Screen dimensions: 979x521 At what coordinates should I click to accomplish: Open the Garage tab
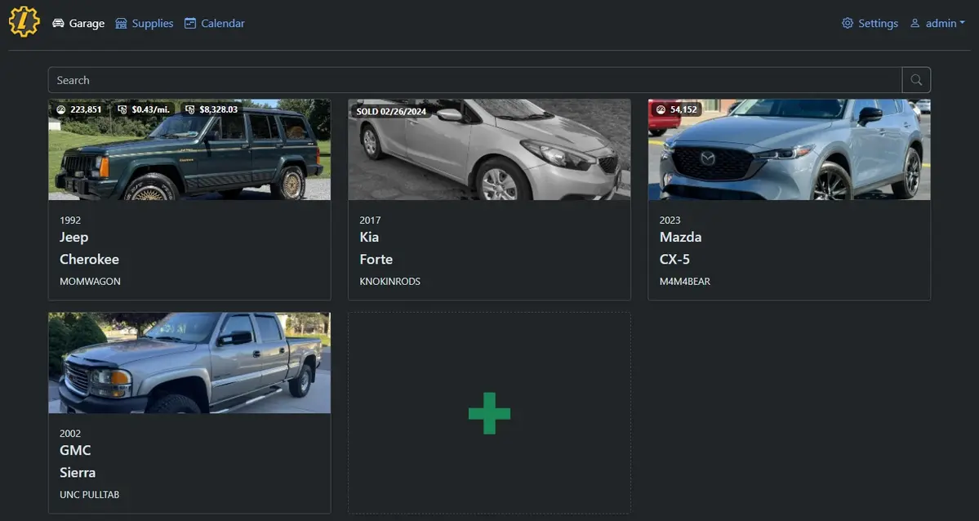(78, 23)
